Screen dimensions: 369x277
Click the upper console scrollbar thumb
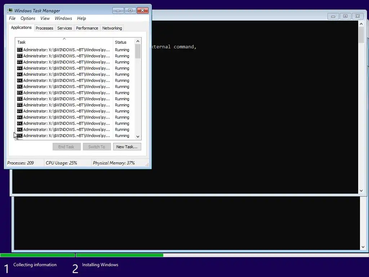(361, 35)
